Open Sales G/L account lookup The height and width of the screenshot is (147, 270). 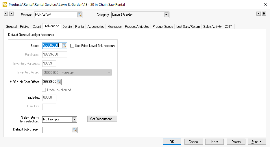coord(64,45)
